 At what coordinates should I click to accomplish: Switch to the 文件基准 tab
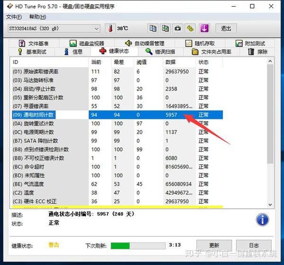tap(34, 43)
